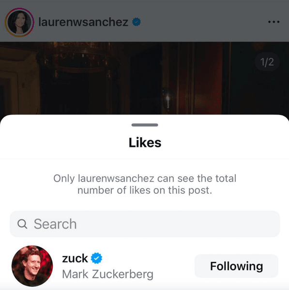Viewport: 289px width, 290px height.
Task: Open the zuck username link
Action: point(75,258)
